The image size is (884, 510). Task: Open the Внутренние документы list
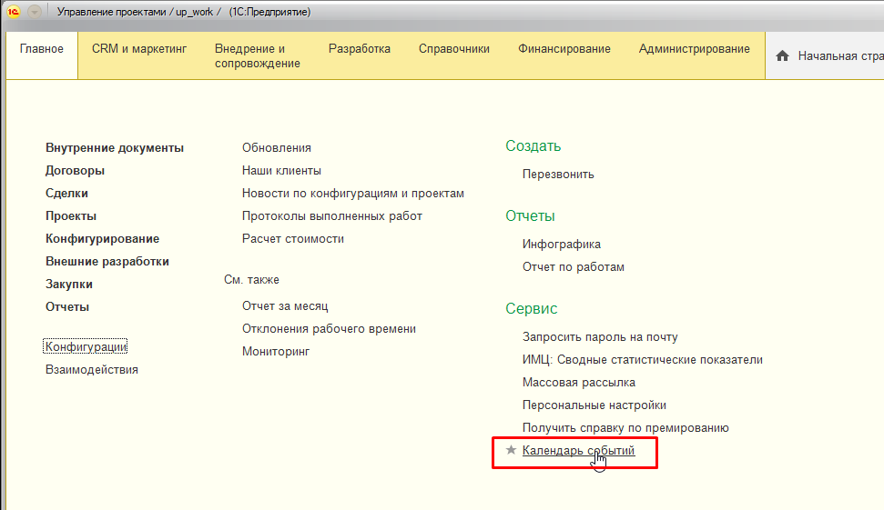point(115,148)
